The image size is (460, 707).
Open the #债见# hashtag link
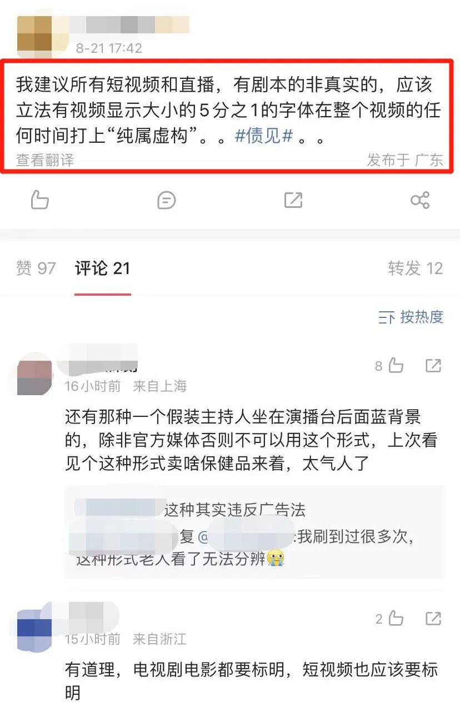click(264, 136)
